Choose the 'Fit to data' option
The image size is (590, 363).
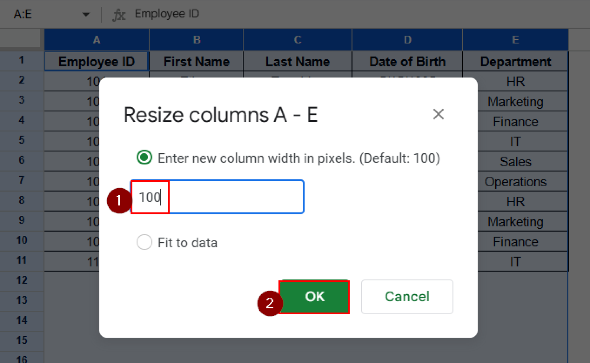pyautogui.click(x=144, y=242)
